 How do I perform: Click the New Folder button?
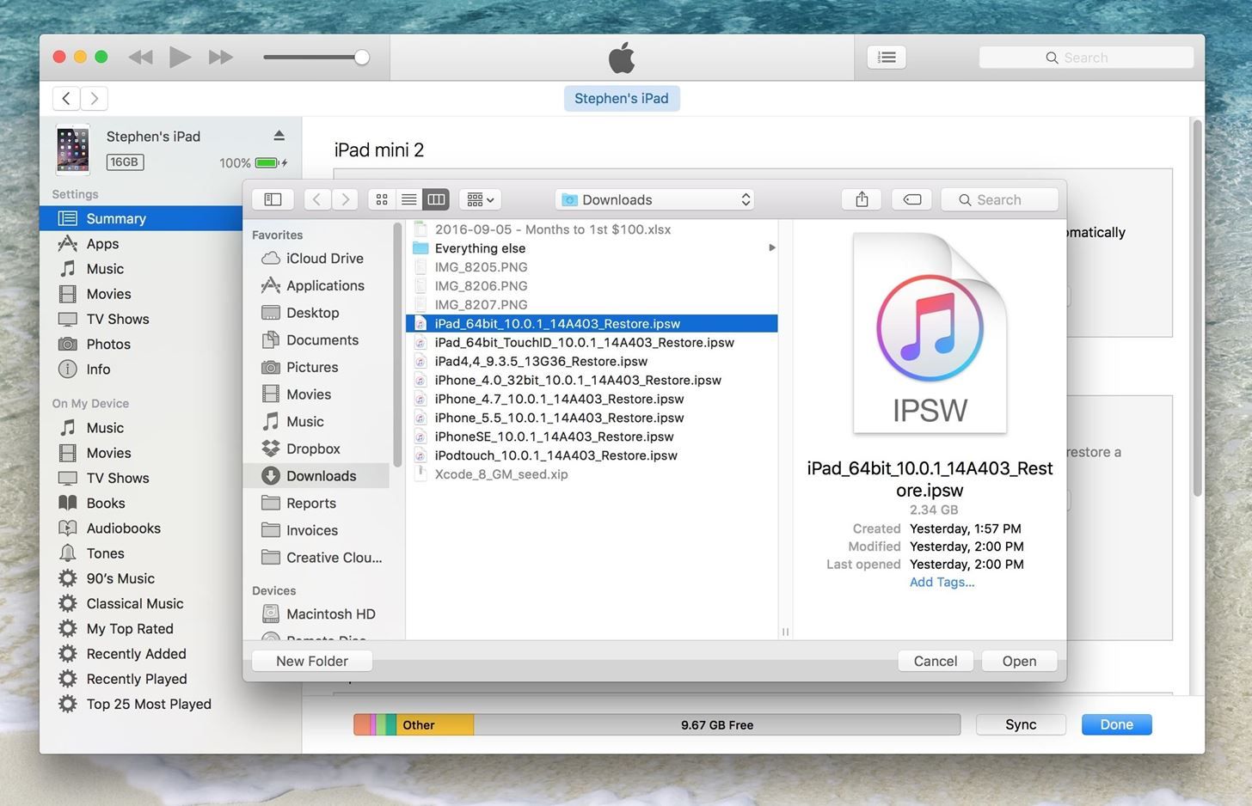[311, 660]
